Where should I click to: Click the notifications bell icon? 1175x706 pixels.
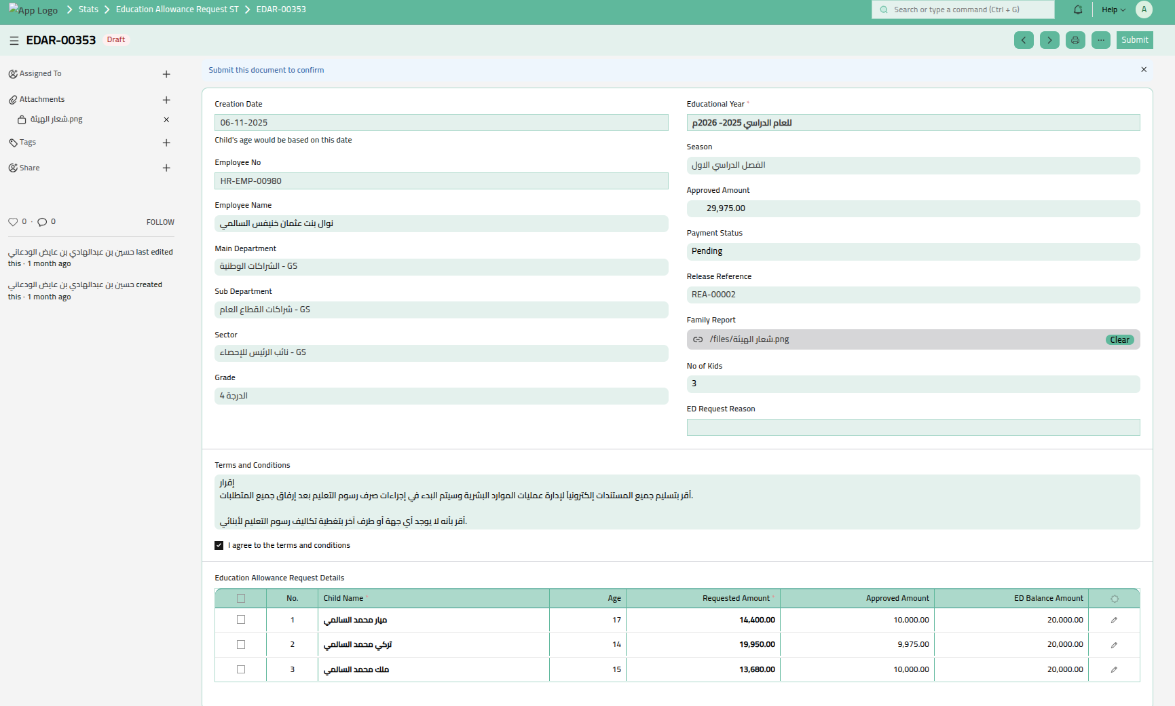(x=1078, y=10)
